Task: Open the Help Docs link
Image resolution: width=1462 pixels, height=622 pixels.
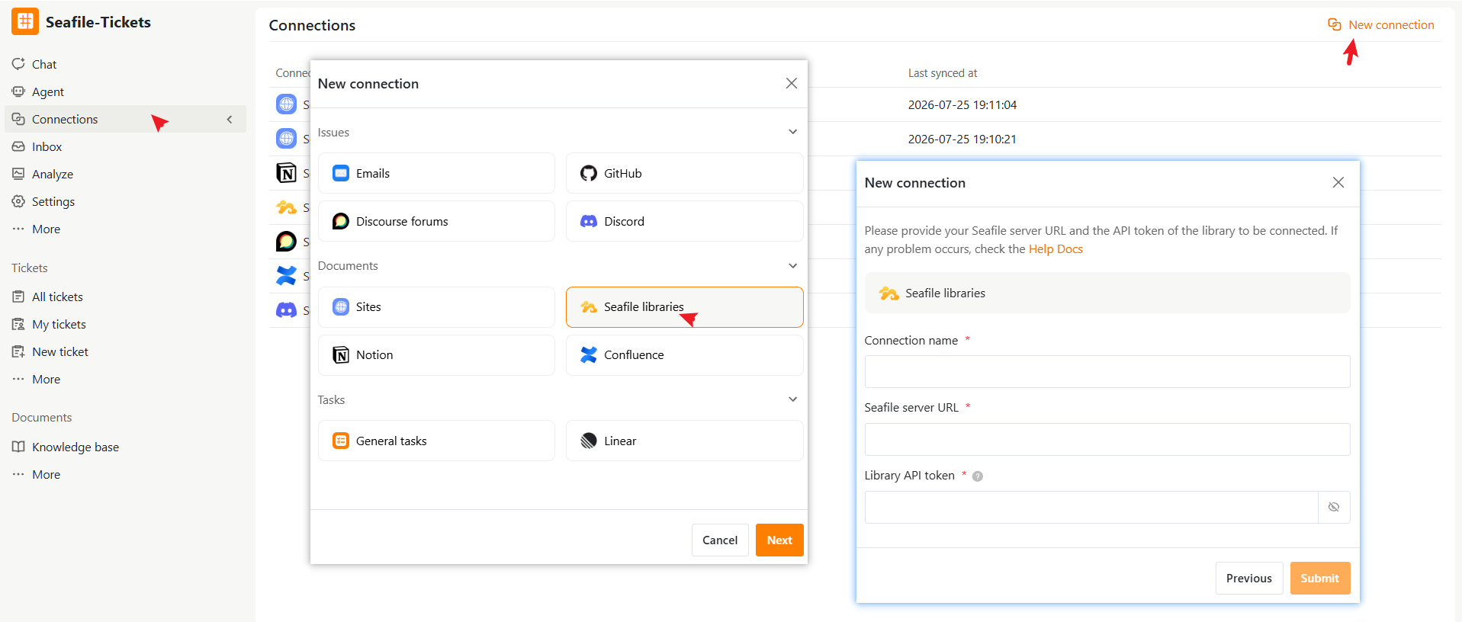Action: 1056,248
